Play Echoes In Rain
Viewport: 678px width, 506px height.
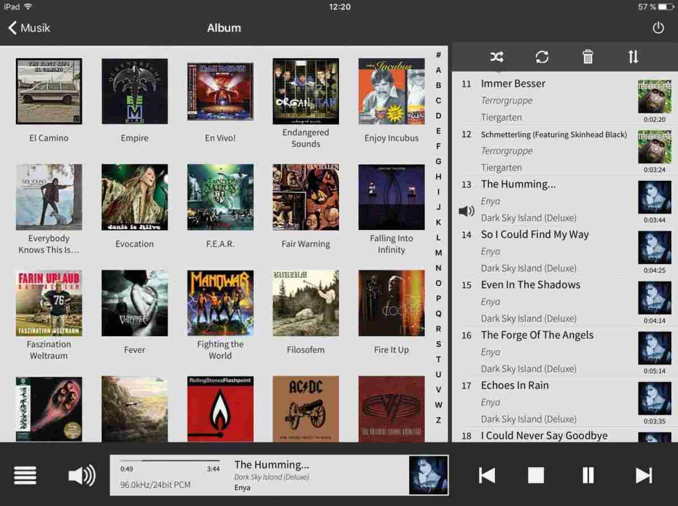(x=565, y=402)
